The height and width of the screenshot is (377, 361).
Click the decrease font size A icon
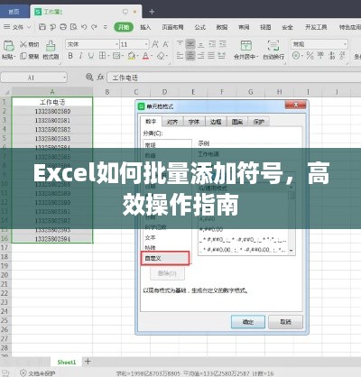[x=165, y=44]
